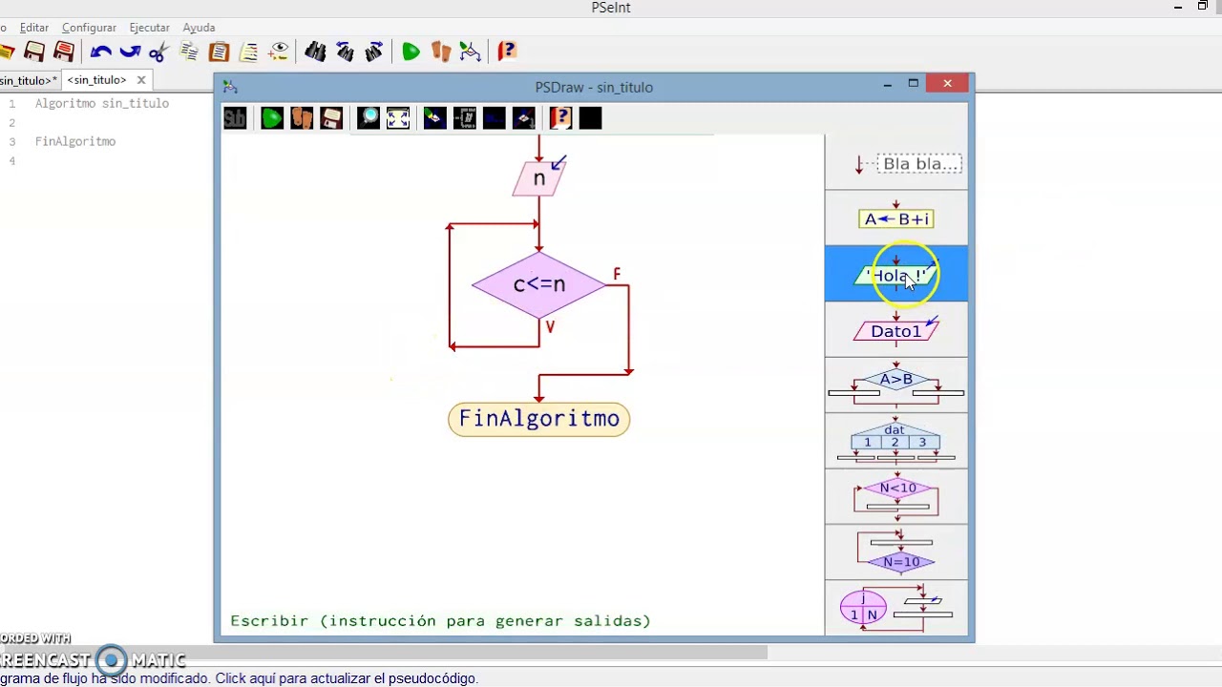Click the find previous binoculars icon
The image size is (1222, 687).
pyautogui.click(x=345, y=52)
